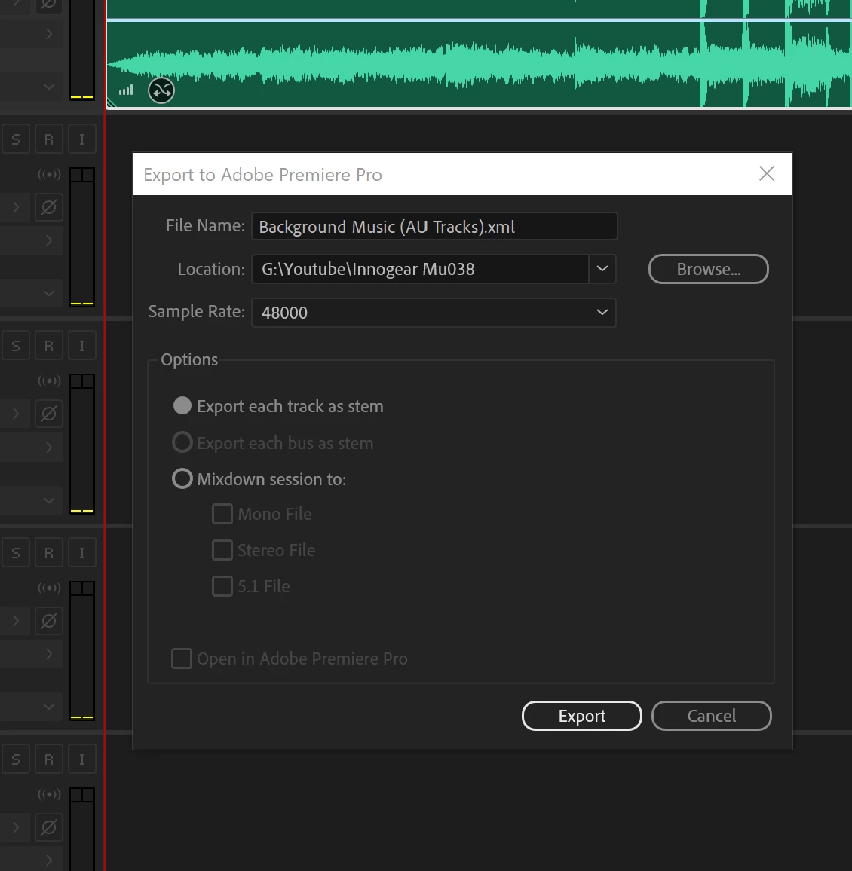
Task: Arm Record (R) on the topmost track header
Action: click(x=49, y=139)
